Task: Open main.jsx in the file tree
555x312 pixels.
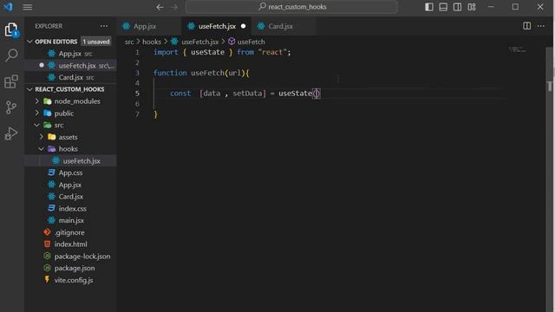Action: coord(70,220)
